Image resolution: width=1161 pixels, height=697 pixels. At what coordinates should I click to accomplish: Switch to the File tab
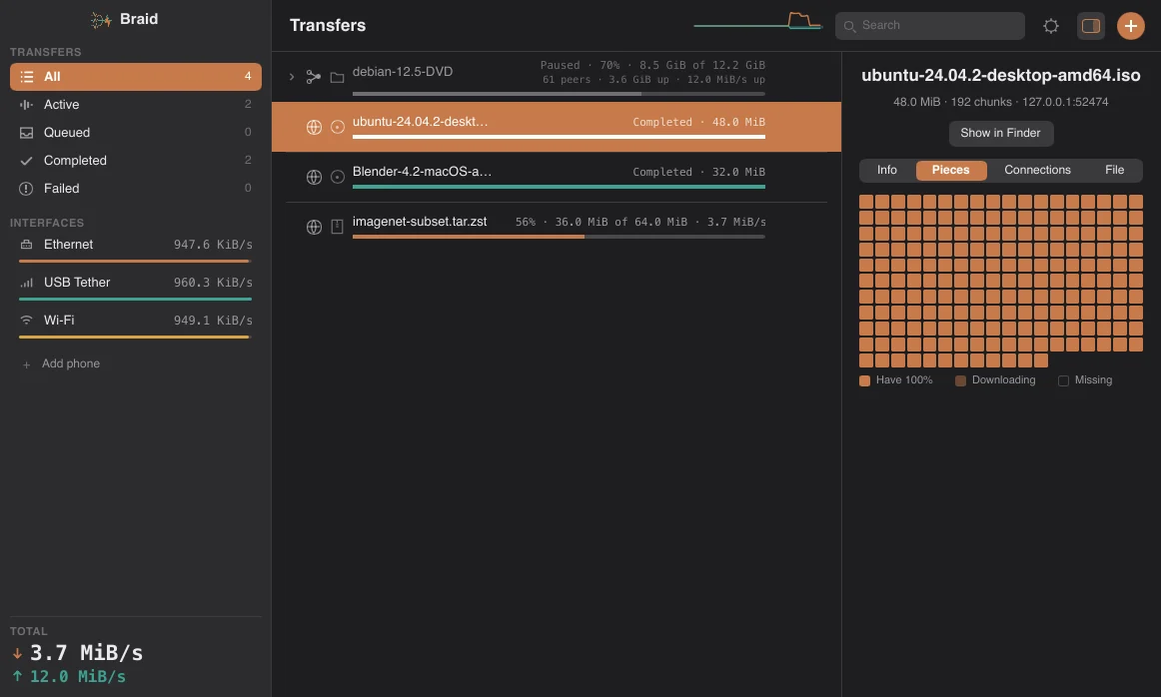[x=1114, y=170]
